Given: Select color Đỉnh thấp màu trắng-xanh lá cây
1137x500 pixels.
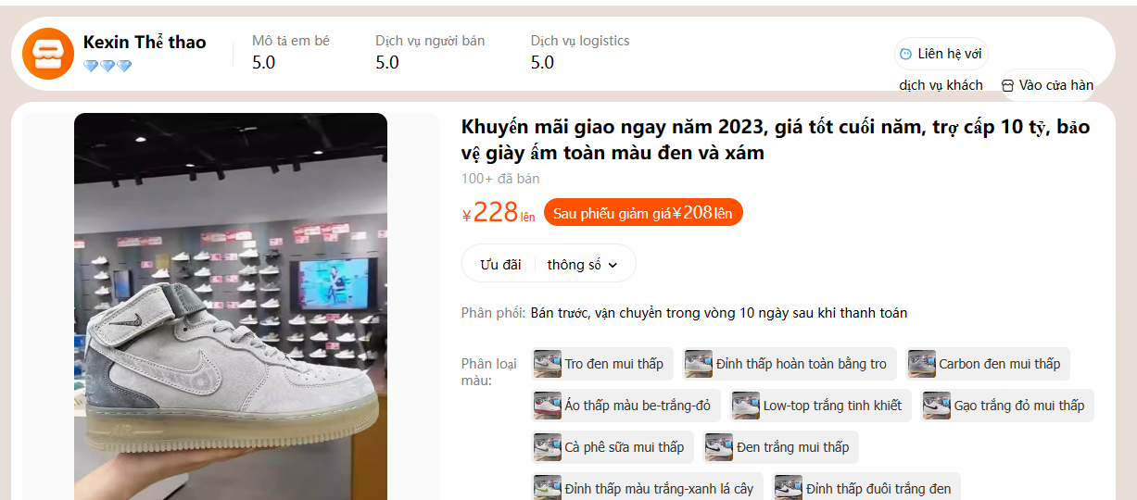Looking at the screenshot, I should [647, 488].
